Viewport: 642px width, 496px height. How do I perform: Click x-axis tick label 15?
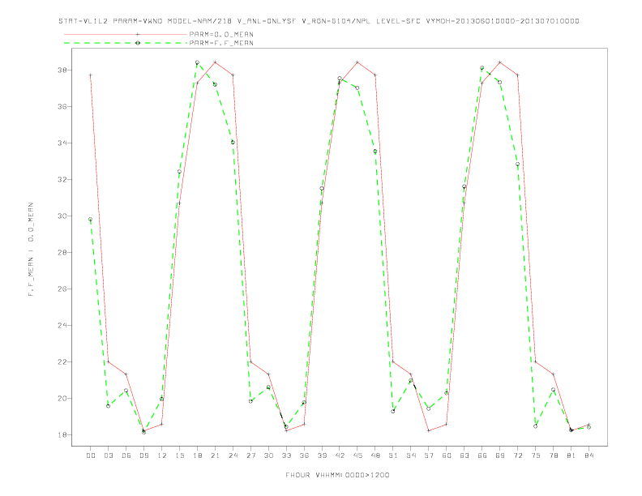[x=179, y=455]
